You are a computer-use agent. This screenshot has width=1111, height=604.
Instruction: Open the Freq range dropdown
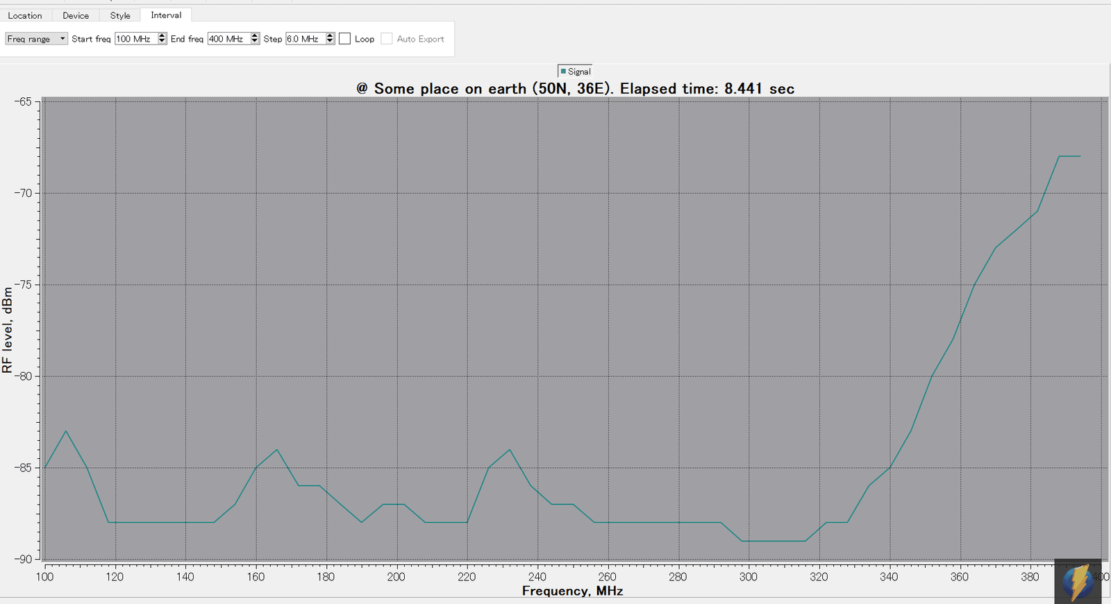(36, 39)
